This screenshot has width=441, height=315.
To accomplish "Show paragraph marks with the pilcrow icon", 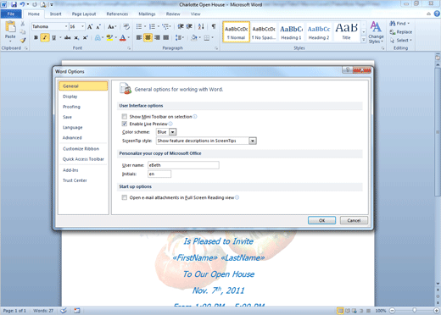I will [x=214, y=26].
